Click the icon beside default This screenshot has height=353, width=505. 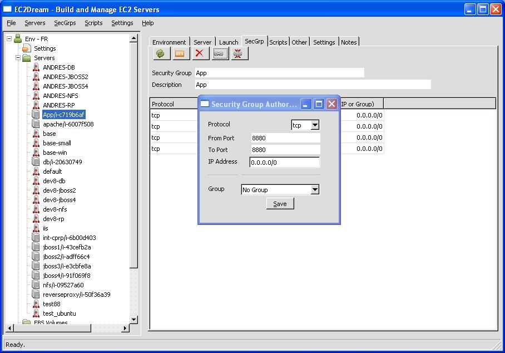36,171
